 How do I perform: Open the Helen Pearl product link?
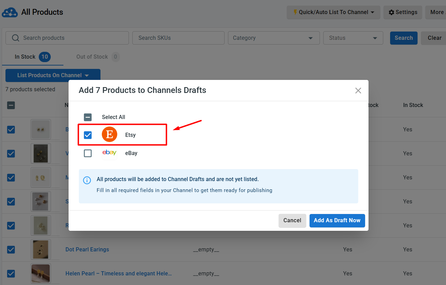[119, 273]
